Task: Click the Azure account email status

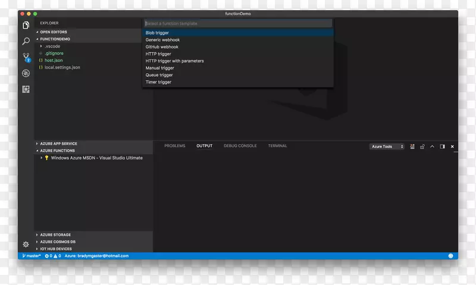Action: pyautogui.click(x=96, y=256)
